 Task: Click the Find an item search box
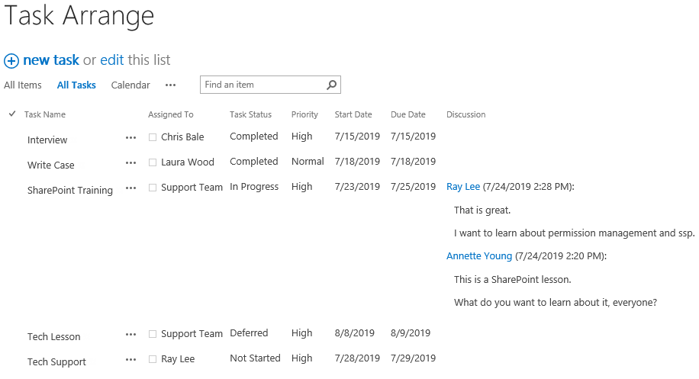[x=263, y=85]
